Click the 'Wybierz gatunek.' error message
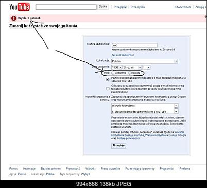The image size is (207, 188). [30, 18]
